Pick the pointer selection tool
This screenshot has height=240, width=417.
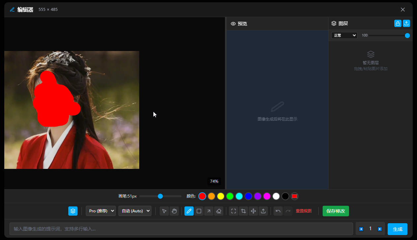(164, 211)
